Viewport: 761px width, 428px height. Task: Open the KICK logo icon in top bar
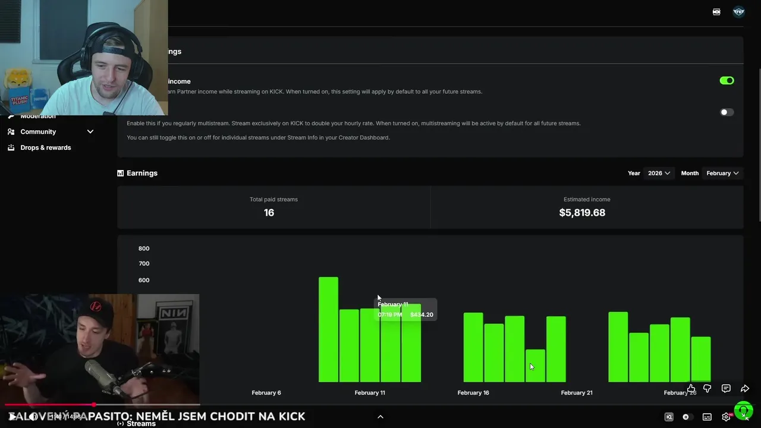tap(716, 12)
